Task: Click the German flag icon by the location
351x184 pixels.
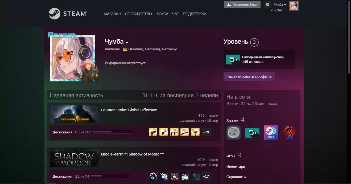Action: point(125,49)
